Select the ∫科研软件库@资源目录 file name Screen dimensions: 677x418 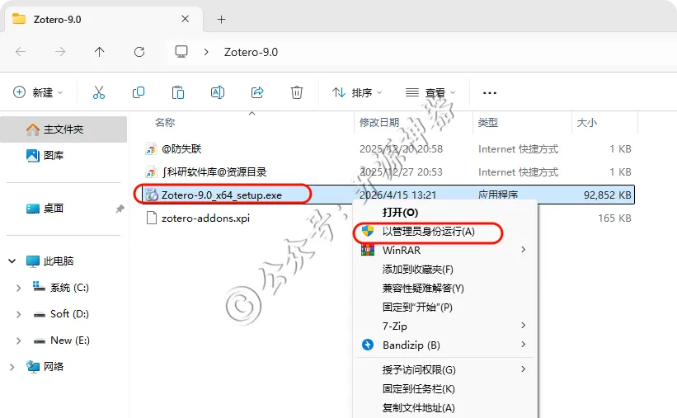(214, 171)
